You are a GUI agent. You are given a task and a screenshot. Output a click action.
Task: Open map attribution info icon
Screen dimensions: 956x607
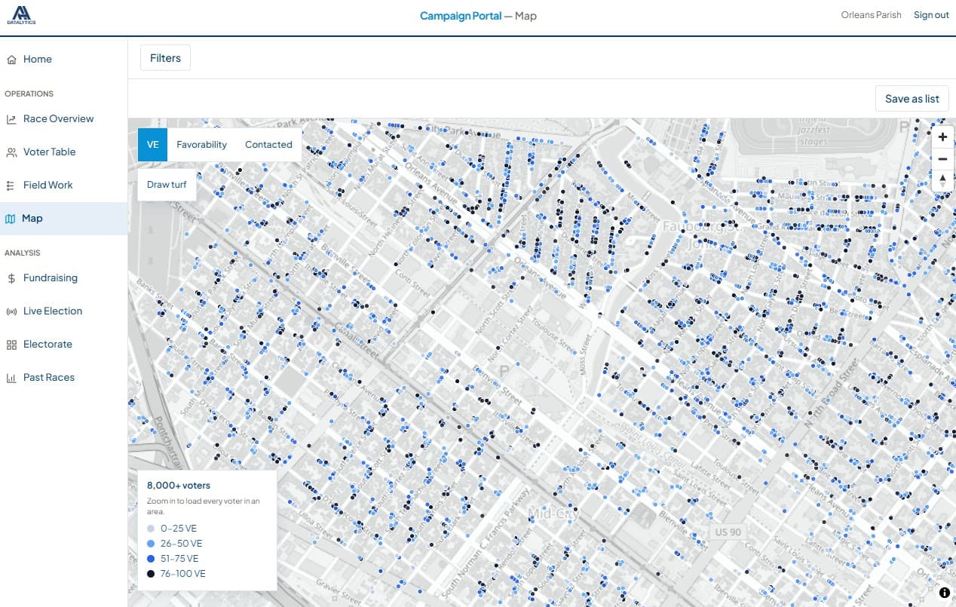tap(945, 593)
